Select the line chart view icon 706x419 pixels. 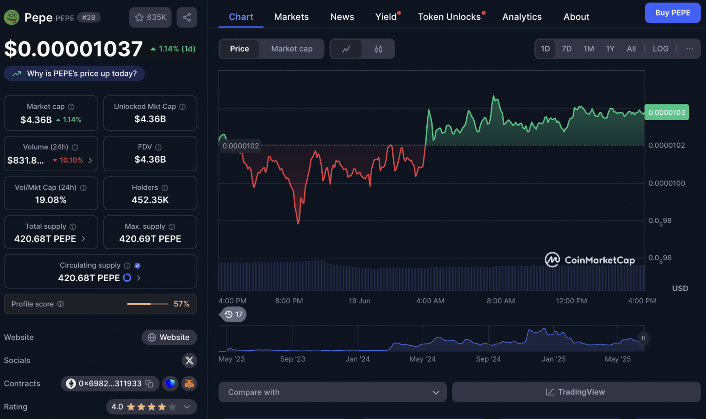346,49
